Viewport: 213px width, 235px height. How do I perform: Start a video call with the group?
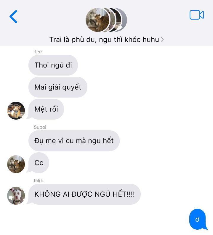coord(197,15)
